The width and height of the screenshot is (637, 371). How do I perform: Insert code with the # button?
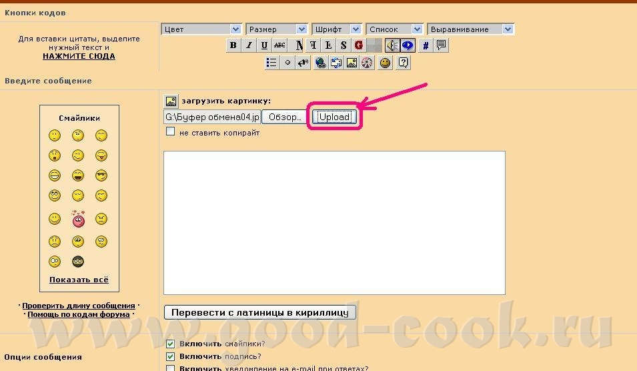[426, 45]
